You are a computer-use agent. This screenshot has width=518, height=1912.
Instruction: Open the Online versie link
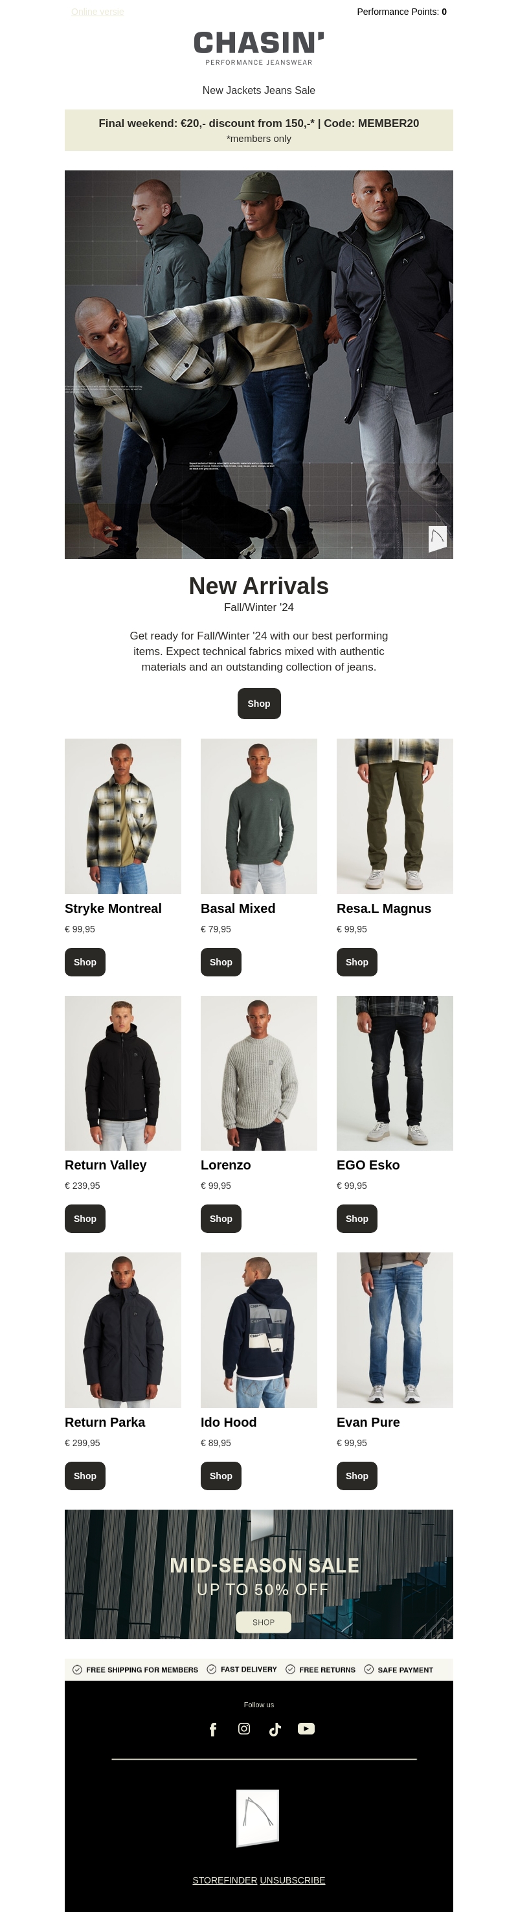click(x=97, y=12)
